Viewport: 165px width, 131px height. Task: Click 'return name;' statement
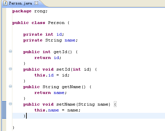[50, 93]
